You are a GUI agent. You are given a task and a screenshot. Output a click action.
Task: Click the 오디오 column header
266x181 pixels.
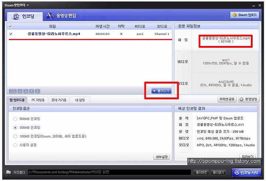pos(162,26)
